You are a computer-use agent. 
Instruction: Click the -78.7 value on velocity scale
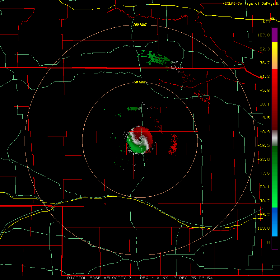[x=264, y=201]
